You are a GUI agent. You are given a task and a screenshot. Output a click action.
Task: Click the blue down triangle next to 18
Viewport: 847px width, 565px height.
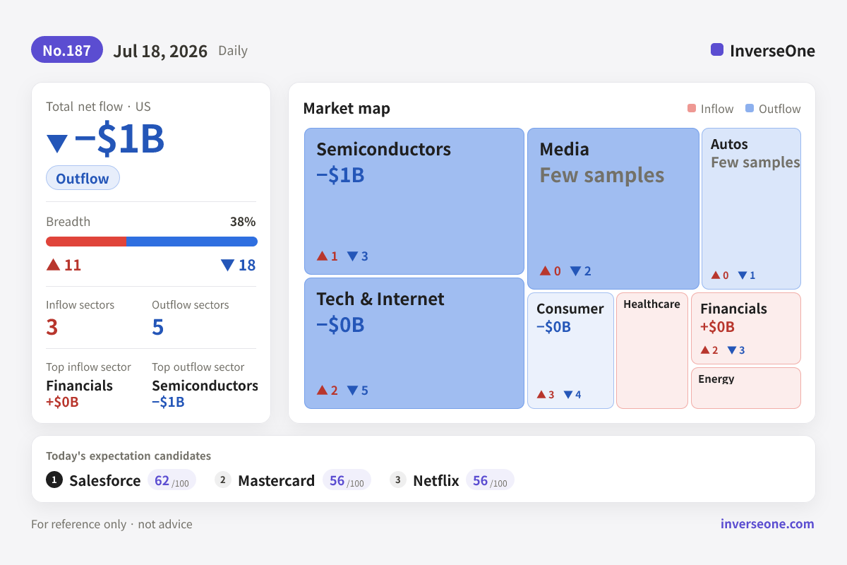227,265
